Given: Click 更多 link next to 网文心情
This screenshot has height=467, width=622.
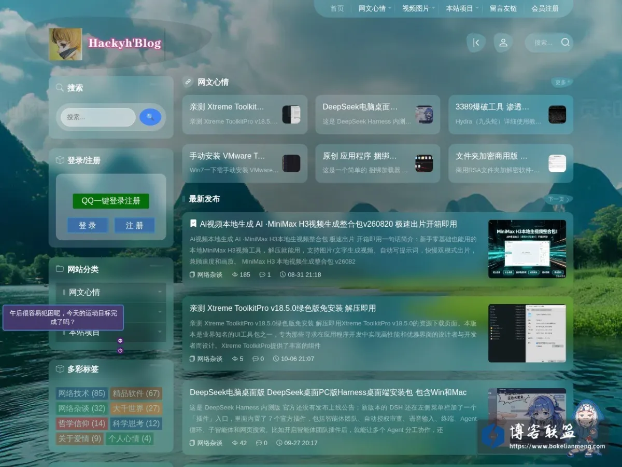Looking at the screenshot, I should 562,82.
